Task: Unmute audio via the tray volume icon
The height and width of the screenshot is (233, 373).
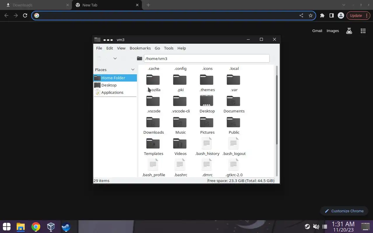Action: click(x=316, y=227)
